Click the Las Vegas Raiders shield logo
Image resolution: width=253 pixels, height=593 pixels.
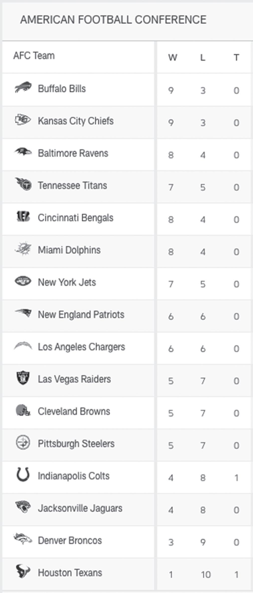[23, 378]
